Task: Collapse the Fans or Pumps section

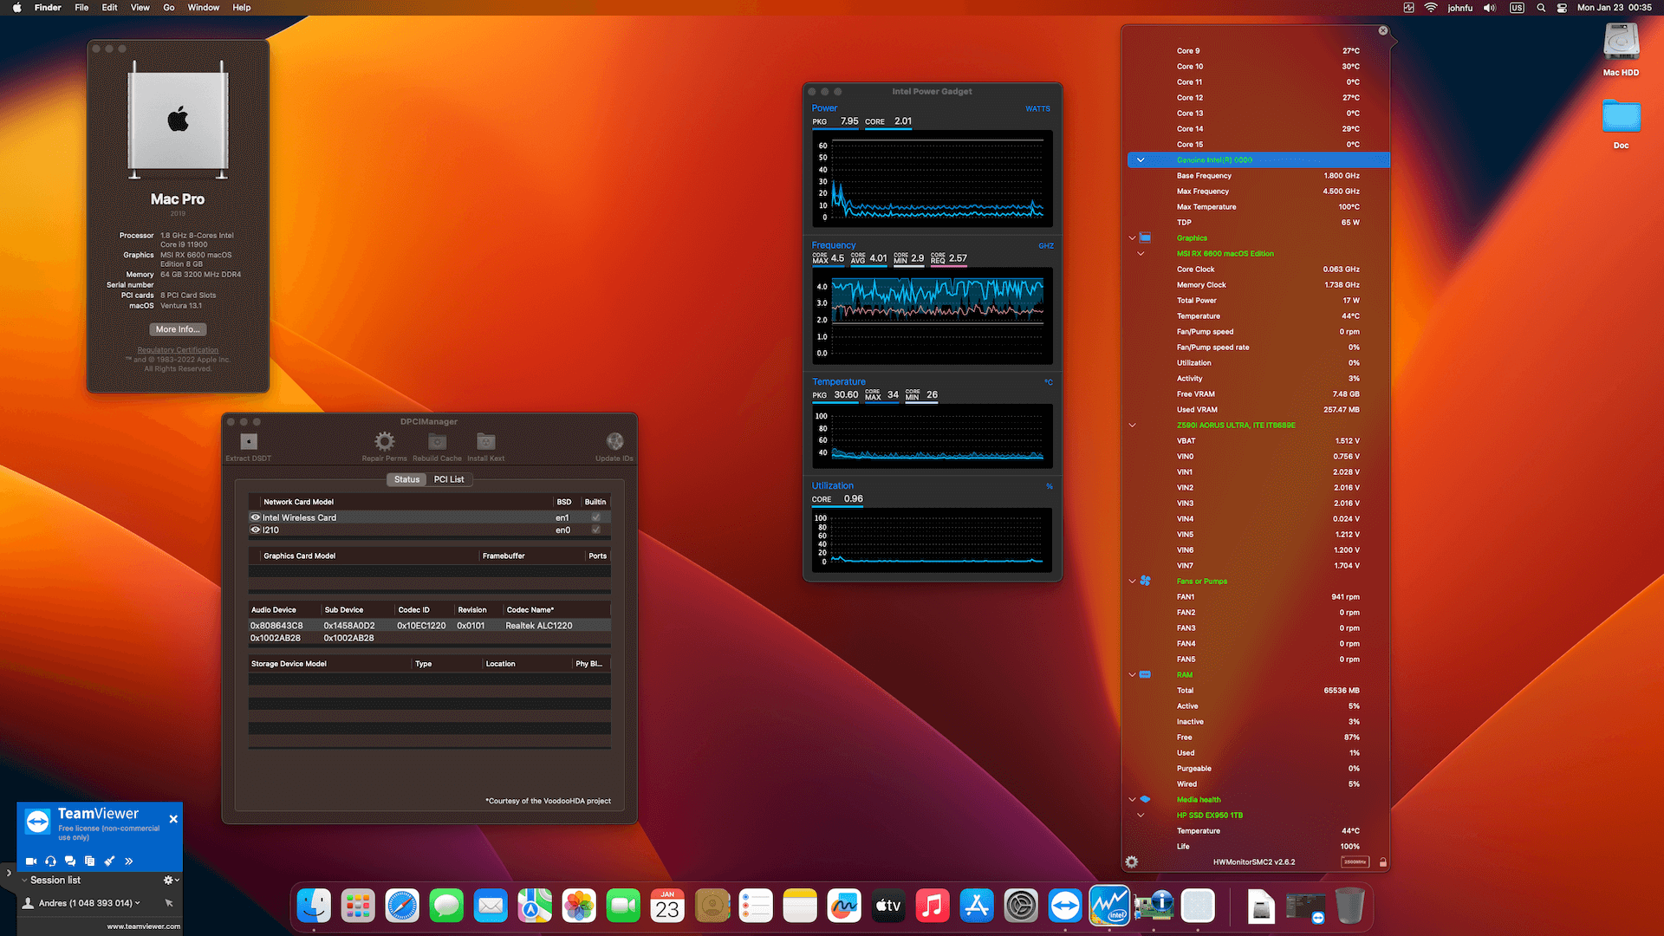Action: coord(1132,582)
